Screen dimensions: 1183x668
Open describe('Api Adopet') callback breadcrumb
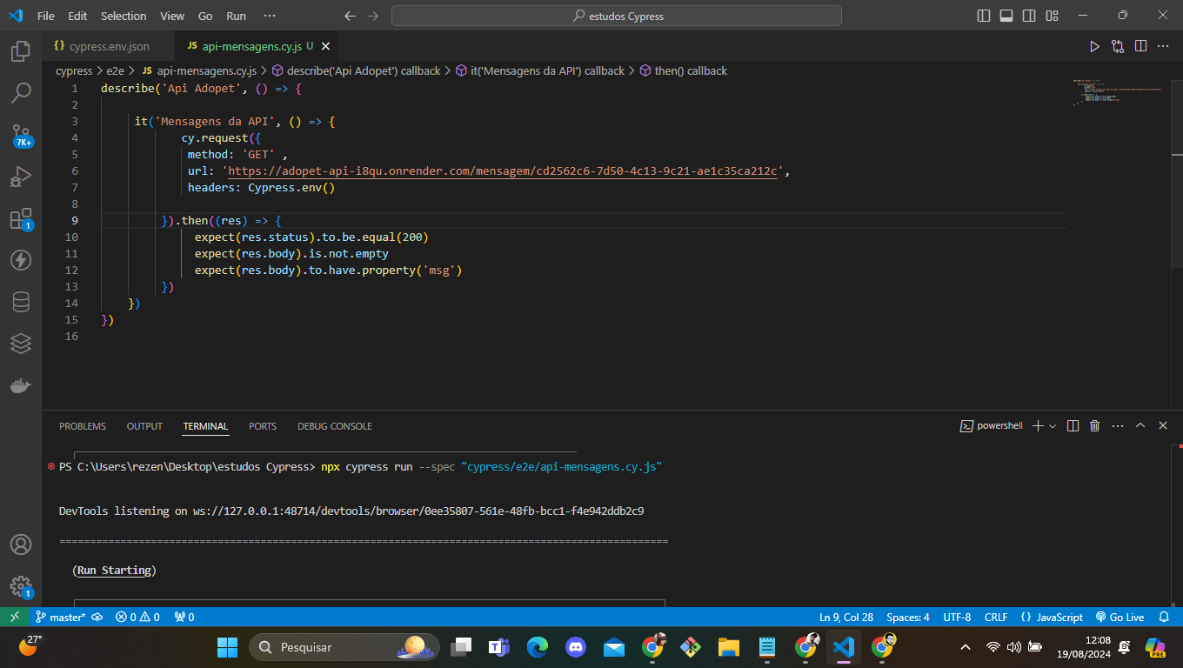(357, 70)
